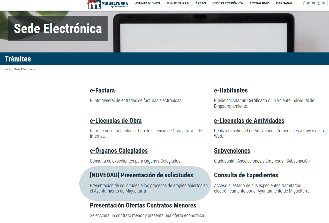The height and width of the screenshot is (223, 329).
Task: Open the MIGUELTURRA menu item
Action: pos(178,3)
